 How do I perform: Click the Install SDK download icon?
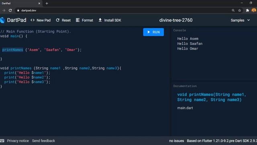(x=100, y=20)
